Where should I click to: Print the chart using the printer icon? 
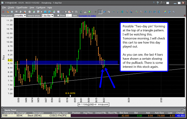pos(21,12)
